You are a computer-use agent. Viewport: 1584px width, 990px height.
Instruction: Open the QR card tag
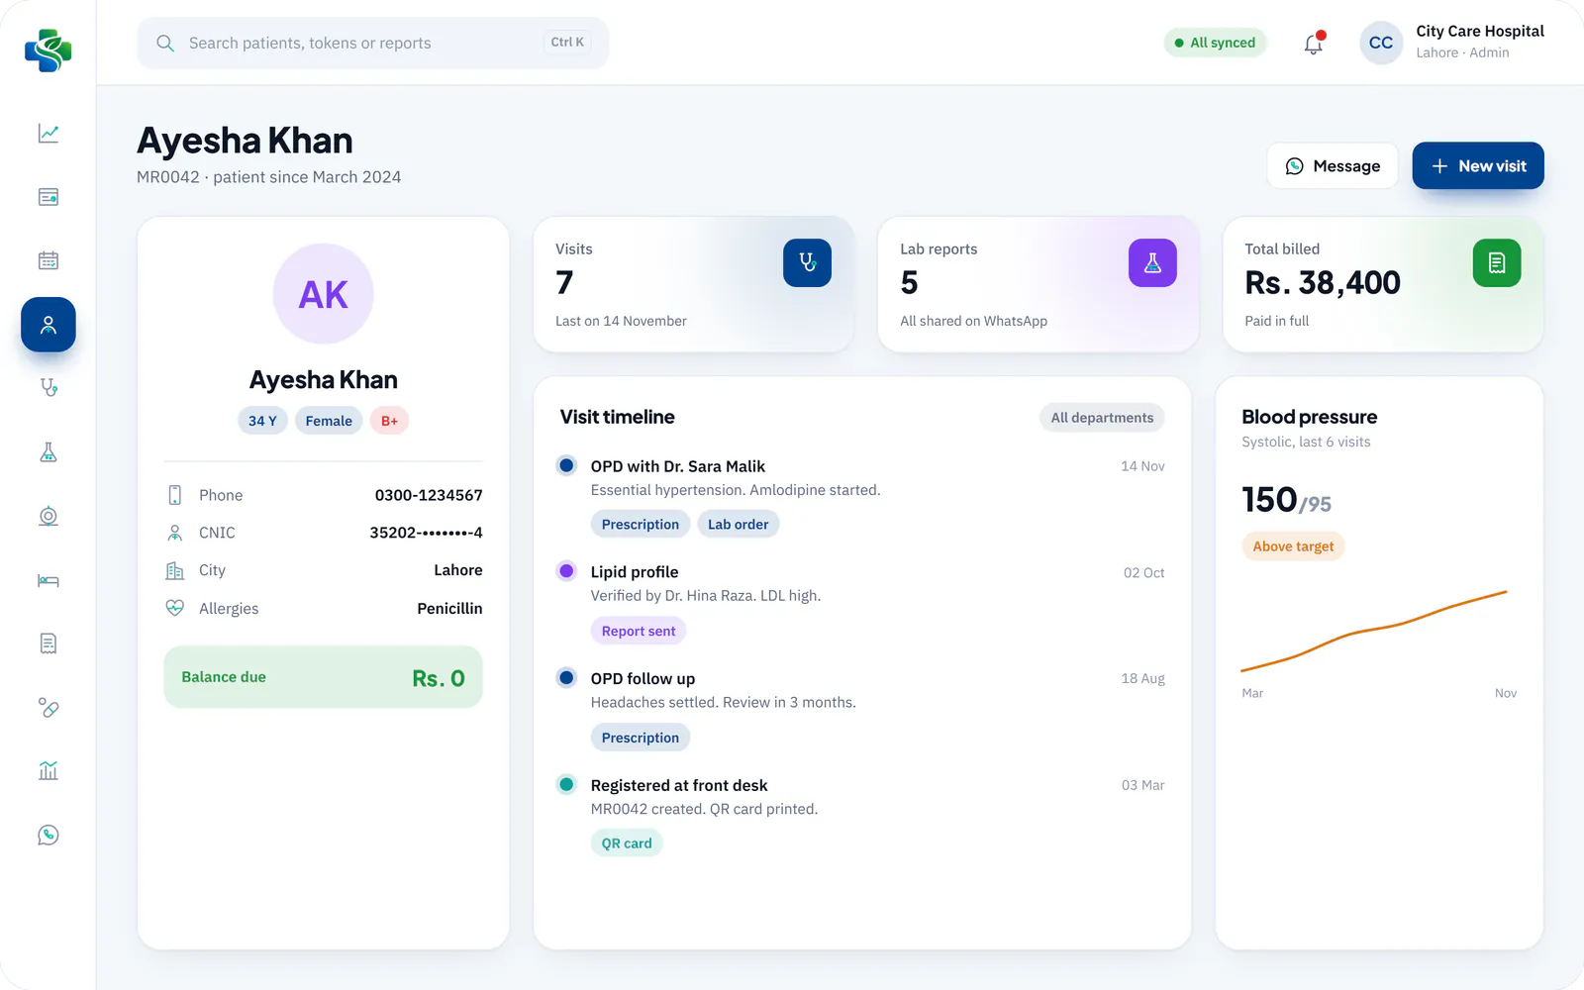point(627,843)
